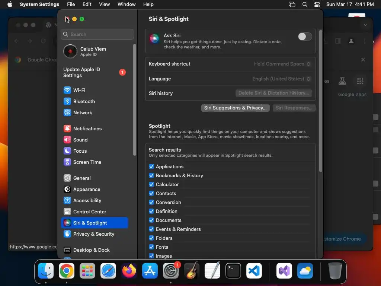
Task: Expand Chrome tab list chevron
Action: 365,25
